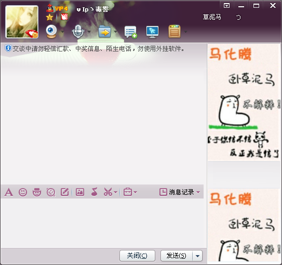Screen dimensions: 282x265
Task: Open remote desktop monitor icon
Action: pos(152,32)
